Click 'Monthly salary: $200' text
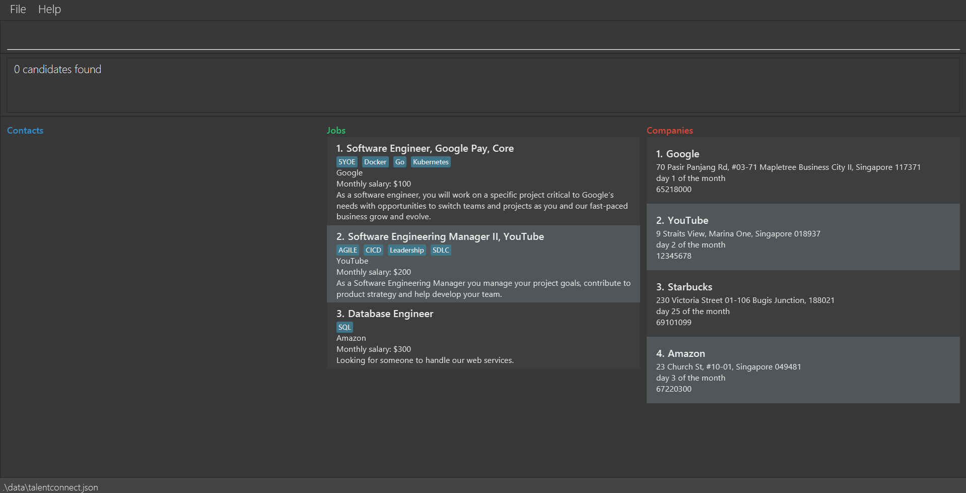Image resolution: width=966 pixels, height=493 pixels. click(374, 272)
